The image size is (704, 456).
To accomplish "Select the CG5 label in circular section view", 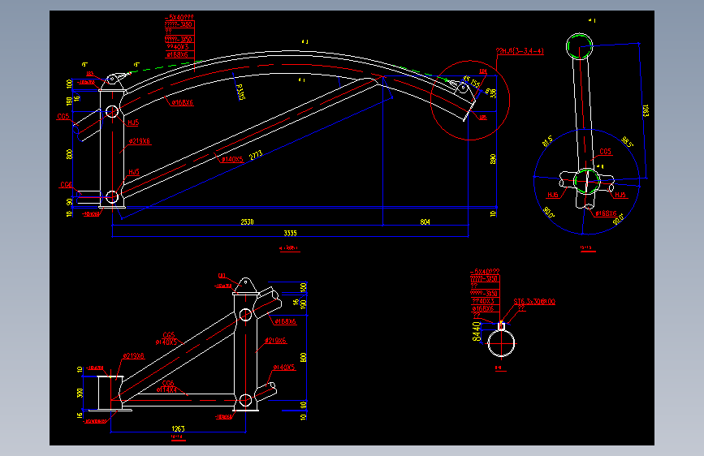I will pyautogui.click(x=605, y=152).
